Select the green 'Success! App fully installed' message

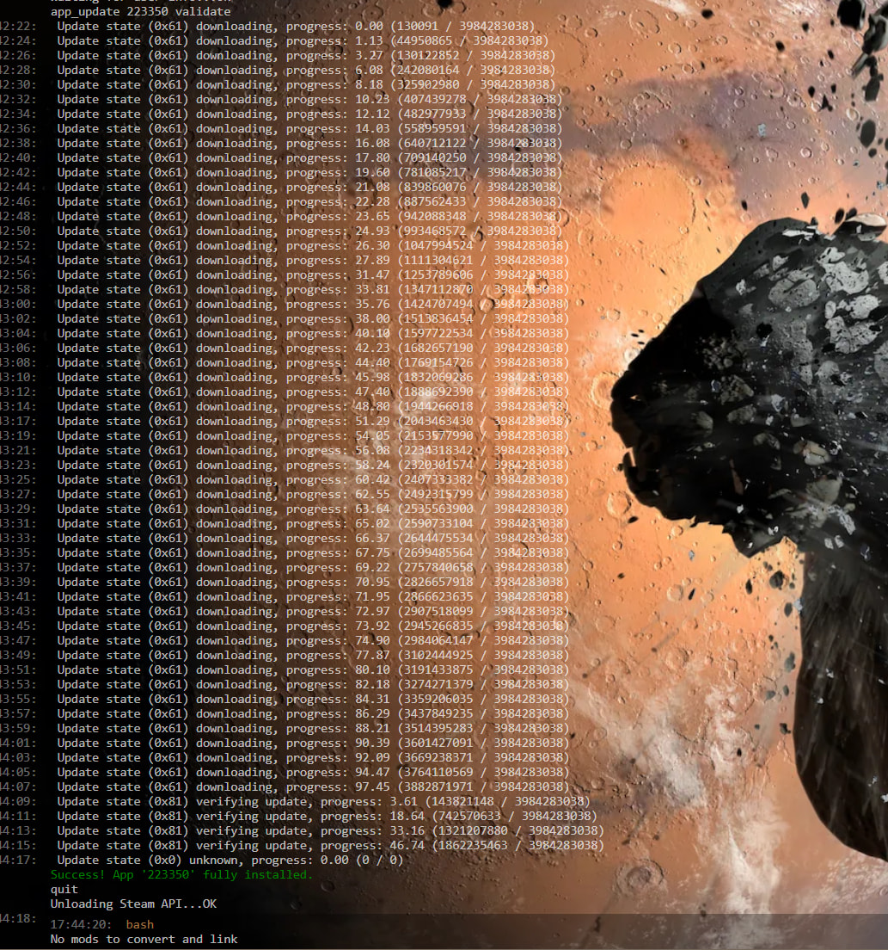coord(181,874)
